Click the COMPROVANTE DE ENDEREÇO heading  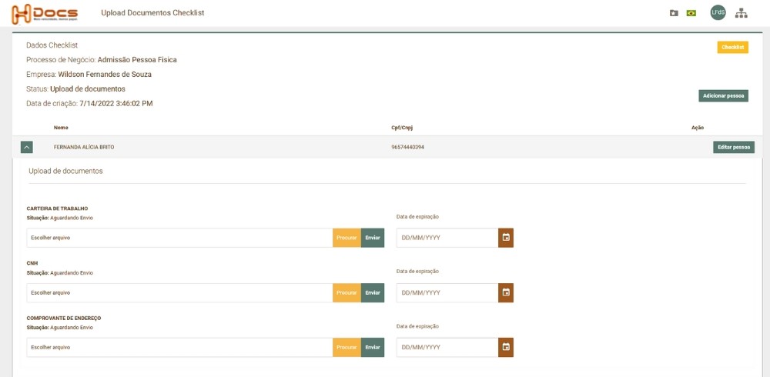coord(64,318)
